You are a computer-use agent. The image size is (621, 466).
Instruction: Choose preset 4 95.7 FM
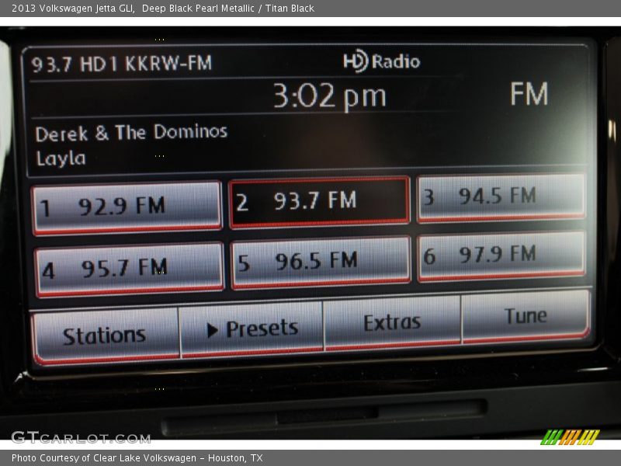coord(129,270)
